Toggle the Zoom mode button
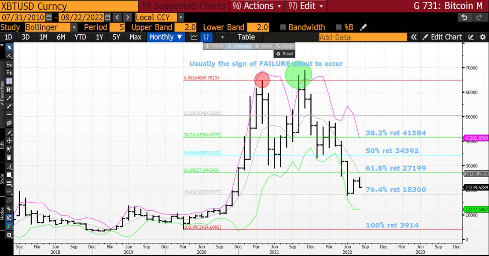Screen dimensions: 489x256 pyautogui.click(x=284, y=46)
